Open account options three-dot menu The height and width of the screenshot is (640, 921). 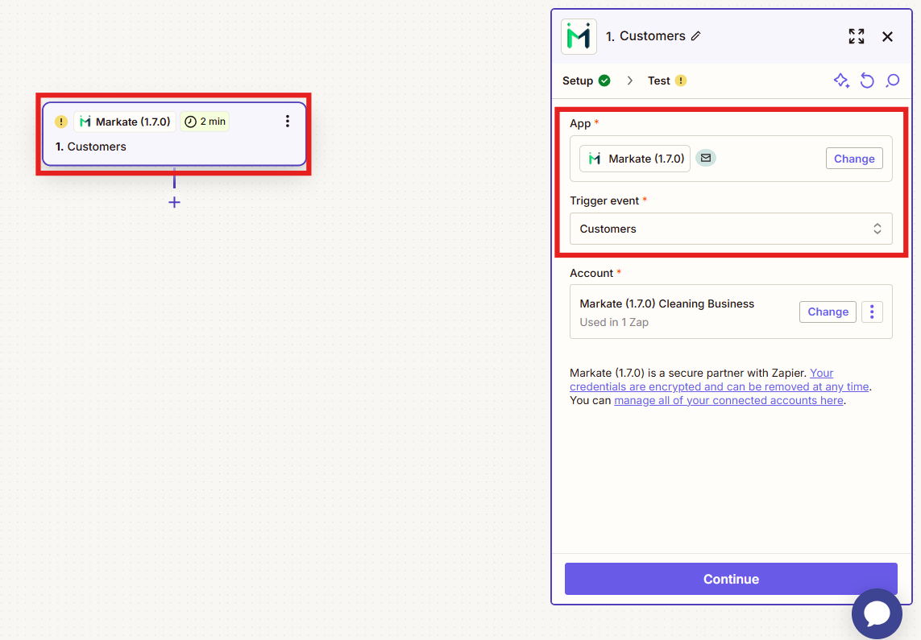872,312
